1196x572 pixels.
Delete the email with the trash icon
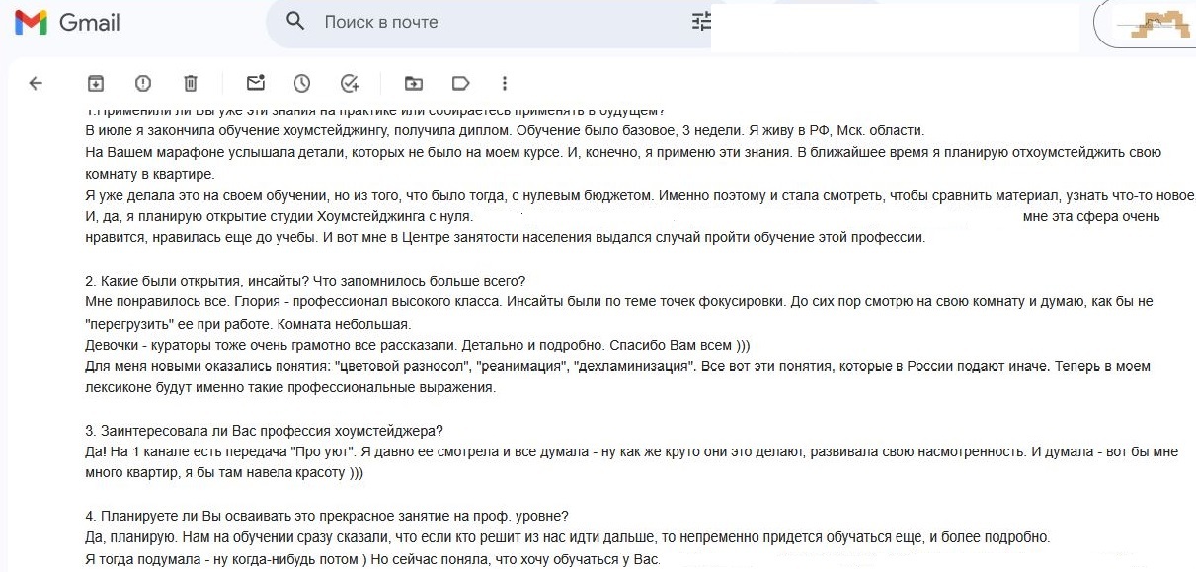point(191,84)
